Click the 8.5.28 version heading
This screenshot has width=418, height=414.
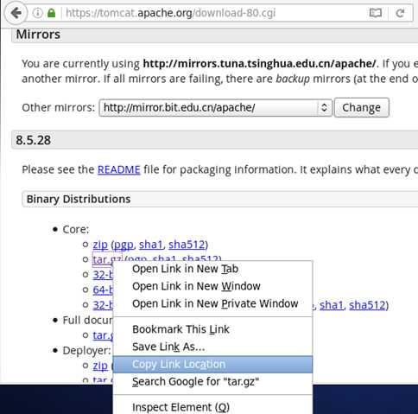click(34, 140)
